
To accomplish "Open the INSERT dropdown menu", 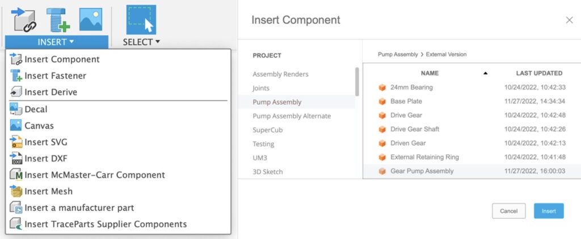I will coord(56,42).
